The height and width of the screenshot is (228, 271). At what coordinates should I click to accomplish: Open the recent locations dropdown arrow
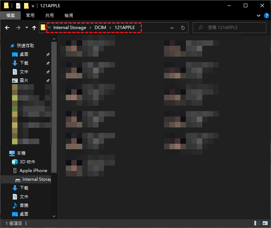coord(27,28)
